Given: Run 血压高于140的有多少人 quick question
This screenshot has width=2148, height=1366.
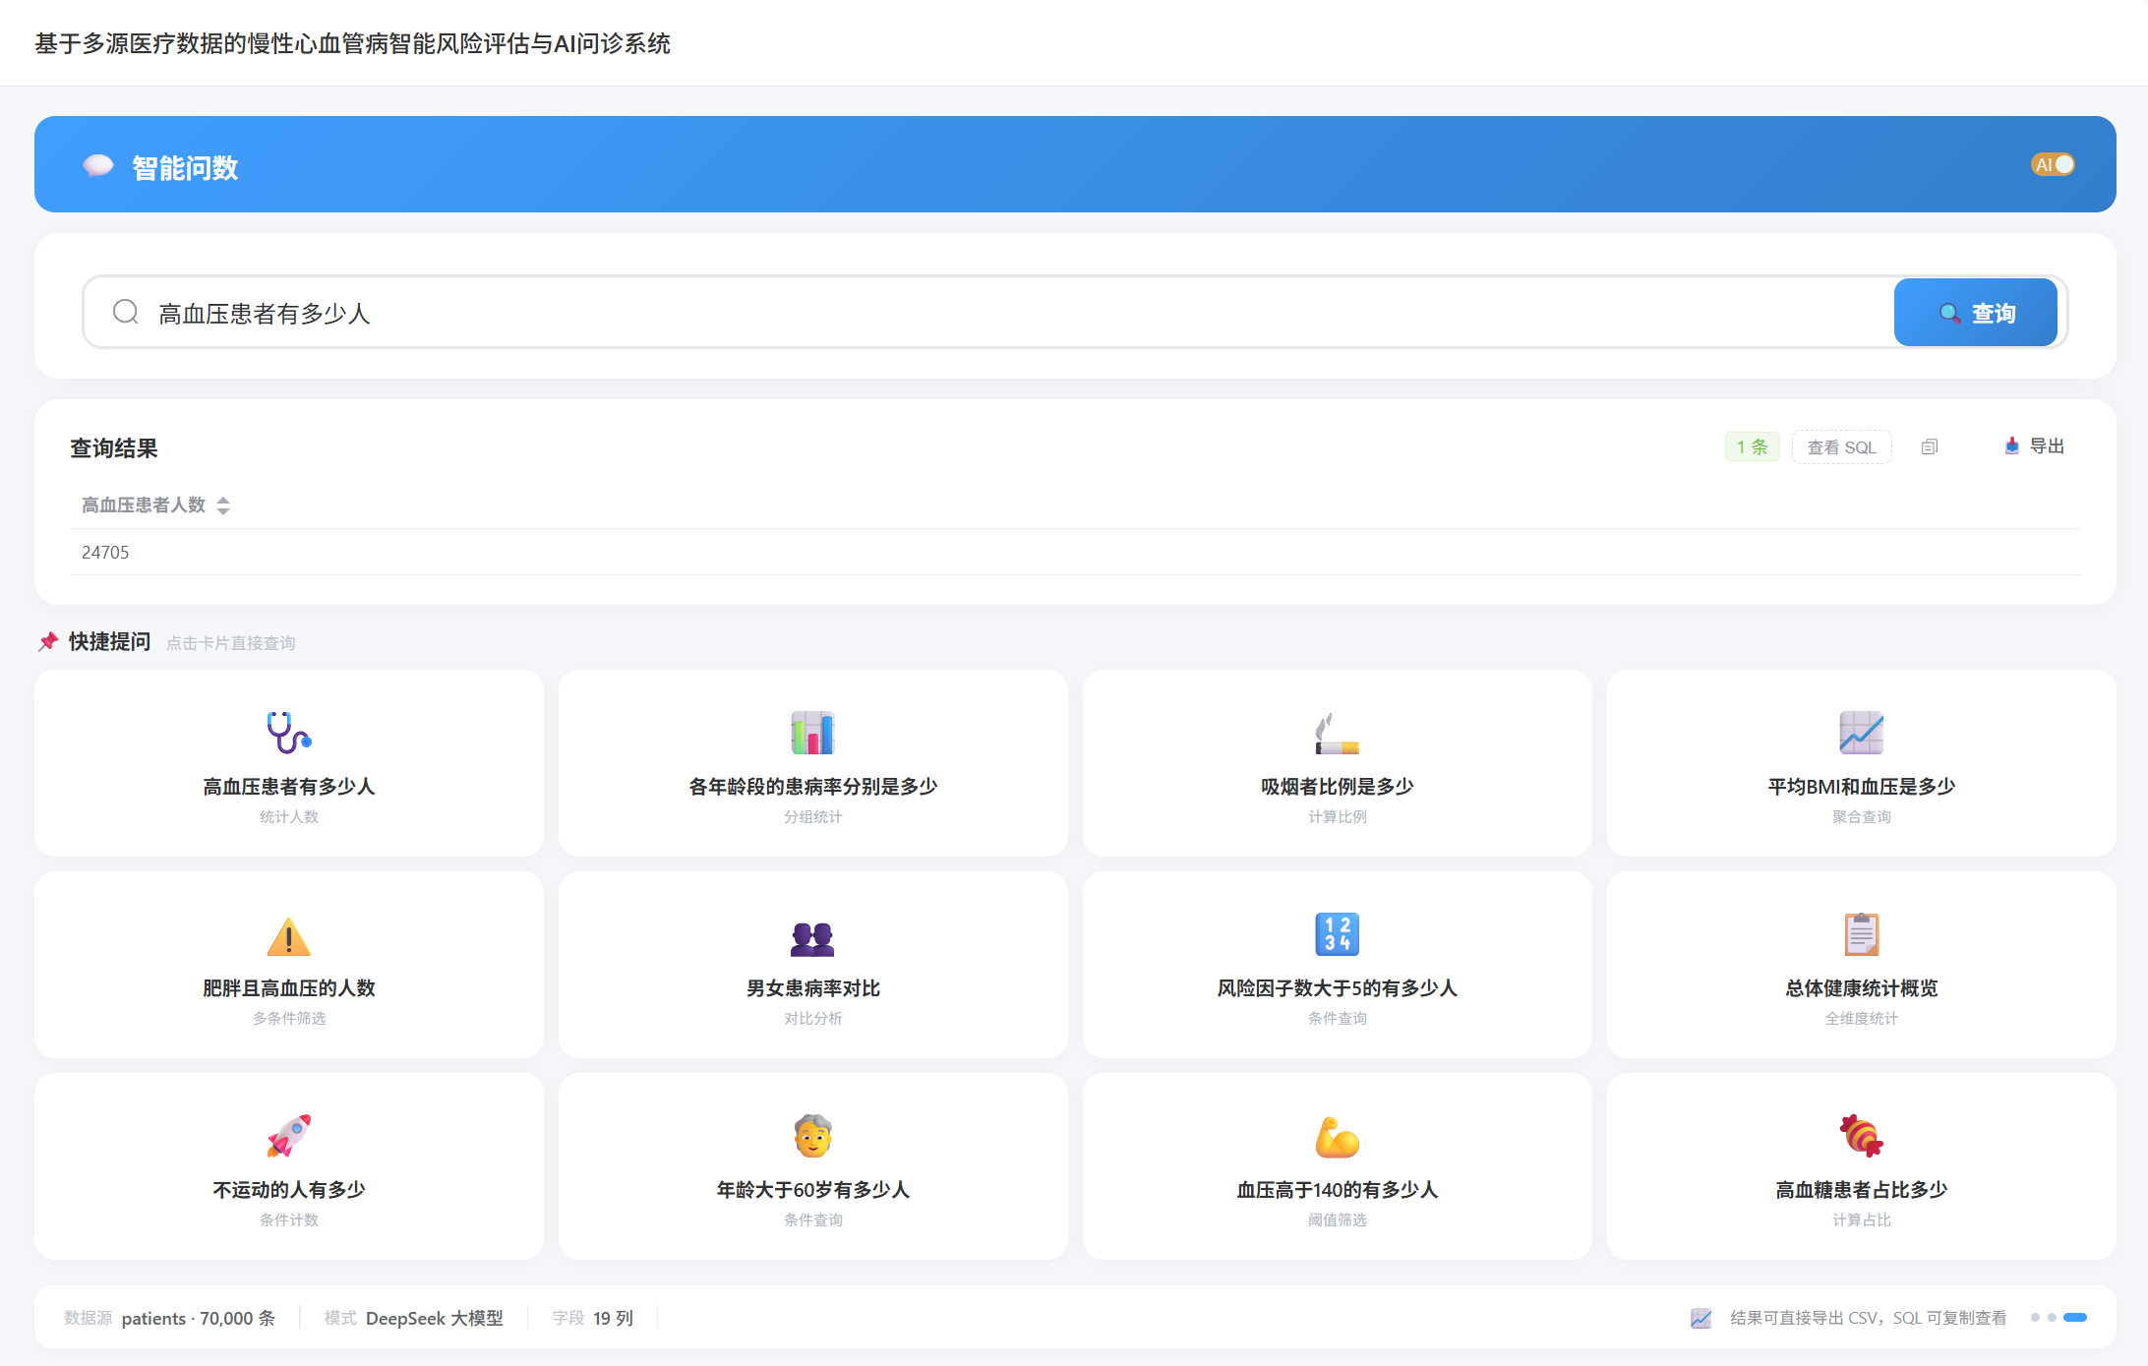Looking at the screenshot, I should (1337, 1166).
